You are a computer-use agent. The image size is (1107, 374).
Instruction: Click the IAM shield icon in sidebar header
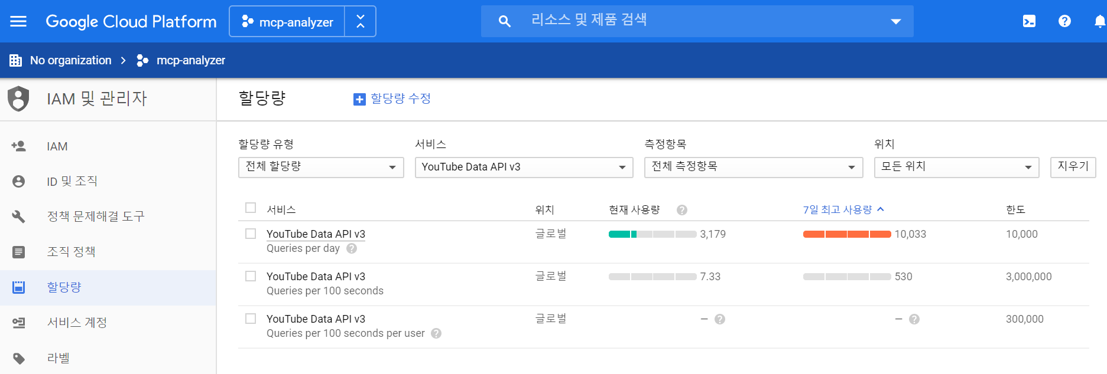pyautogui.click(x=18, y=99)
